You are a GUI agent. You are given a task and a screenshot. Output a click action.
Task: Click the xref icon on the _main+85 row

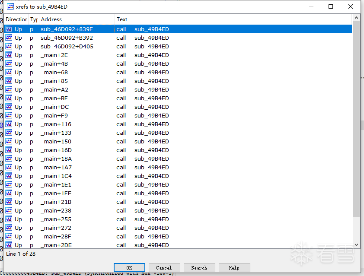9,81
